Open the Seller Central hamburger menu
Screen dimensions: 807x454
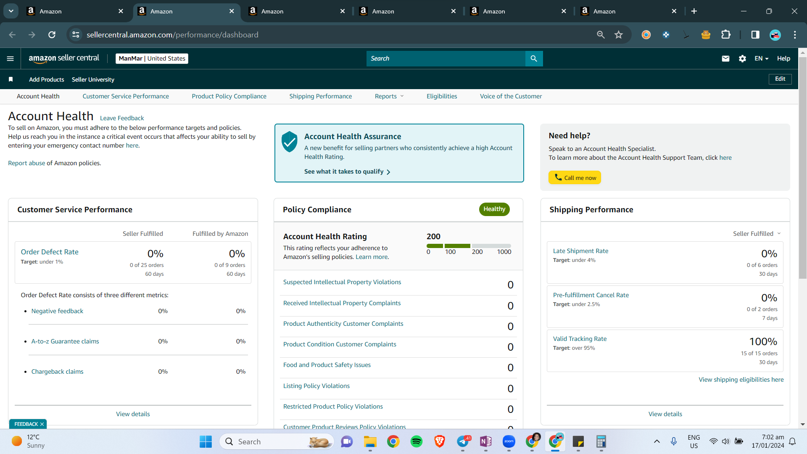point(11,58)
